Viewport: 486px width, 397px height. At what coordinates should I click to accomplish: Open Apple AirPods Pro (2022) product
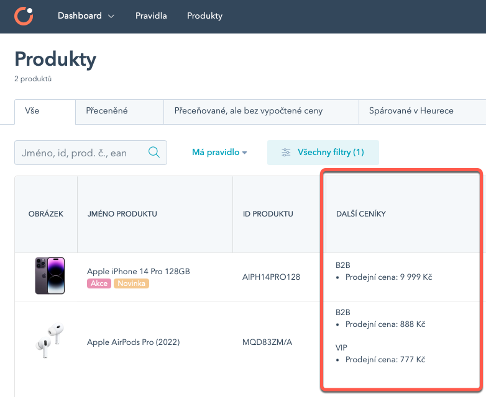(133, 342)
